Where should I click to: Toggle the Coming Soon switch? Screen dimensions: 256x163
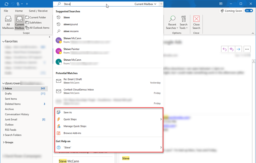click(x=249, y=11)
